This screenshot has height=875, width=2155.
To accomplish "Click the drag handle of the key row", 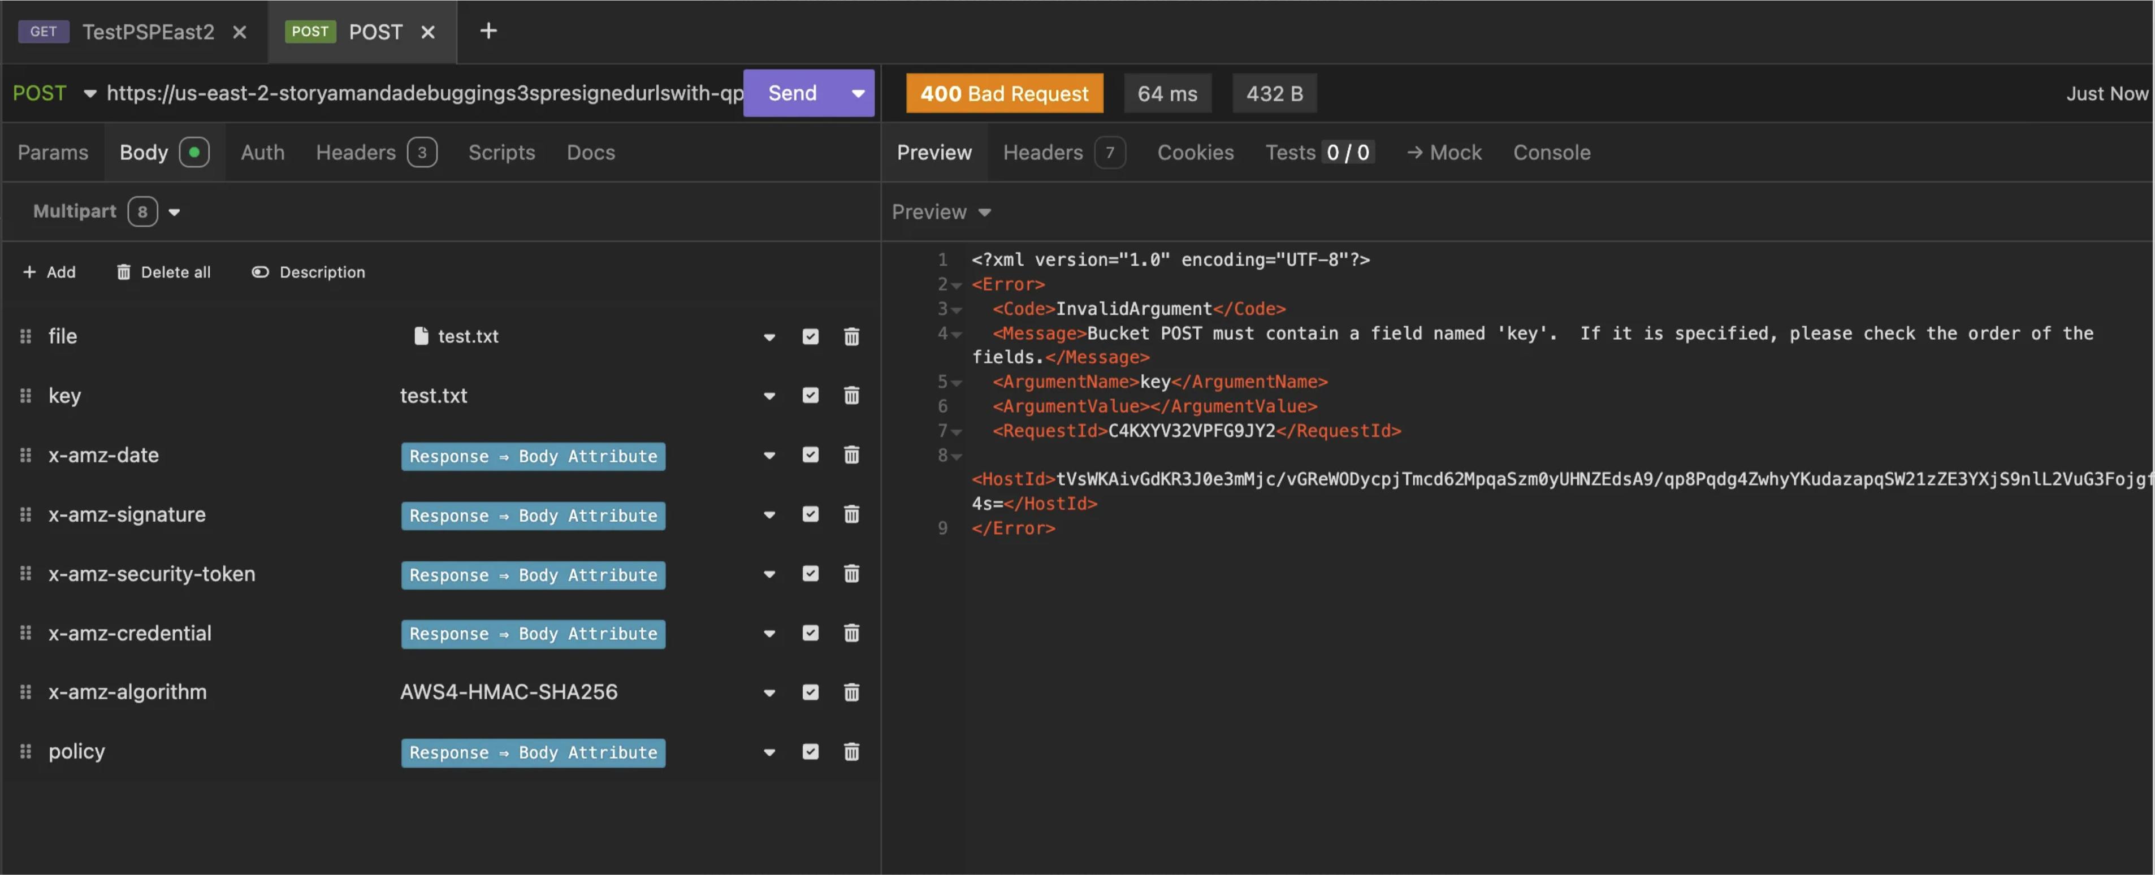I will coord(26,395).
